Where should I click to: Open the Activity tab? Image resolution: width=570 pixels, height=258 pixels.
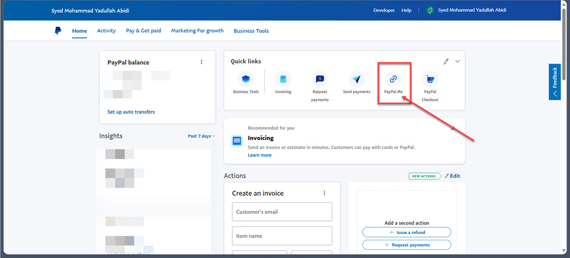[106, 31]
